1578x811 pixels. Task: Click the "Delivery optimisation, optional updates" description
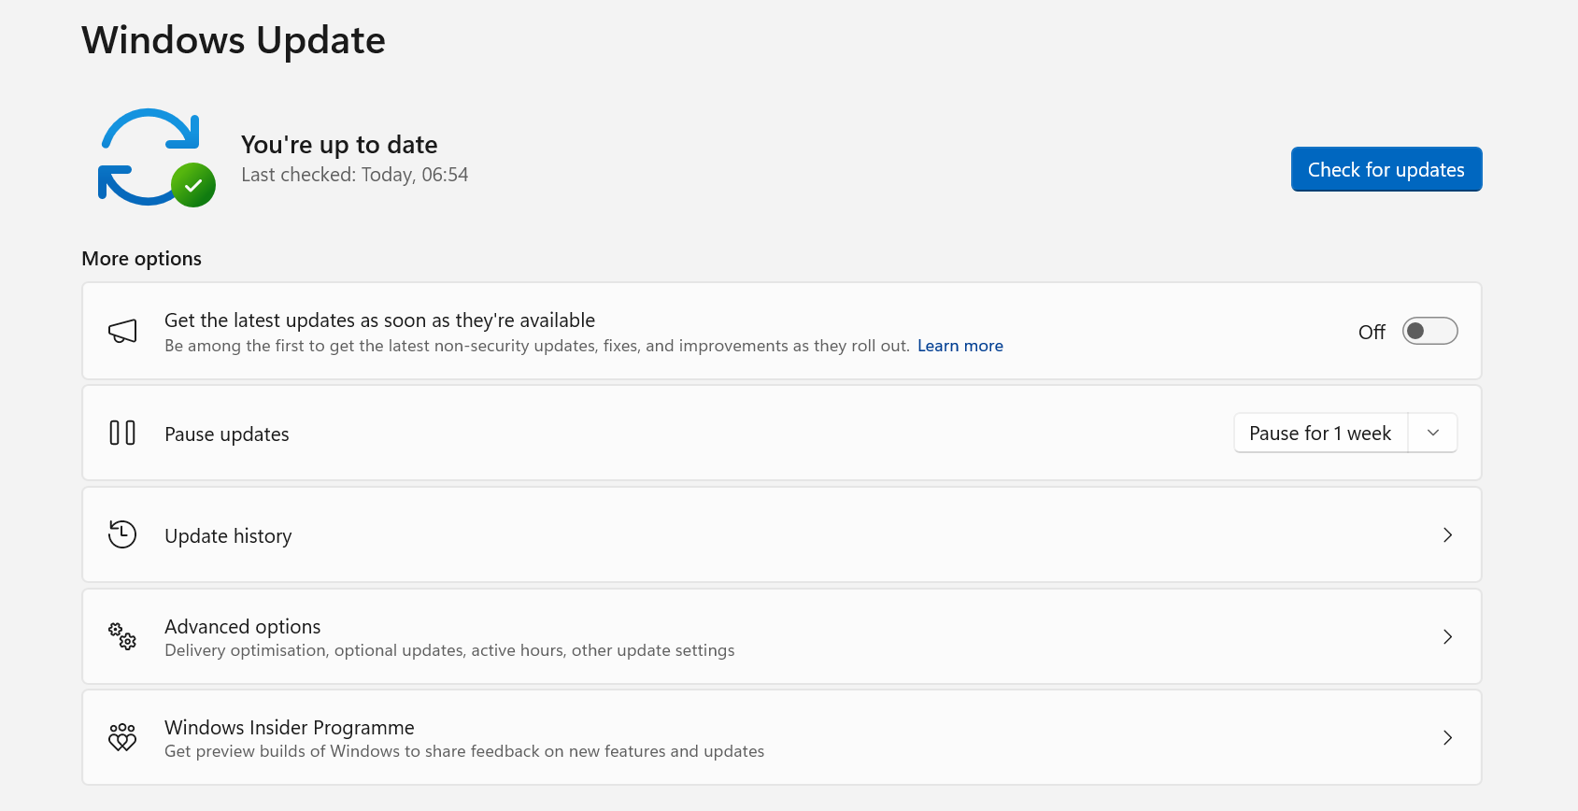[449, 650]
